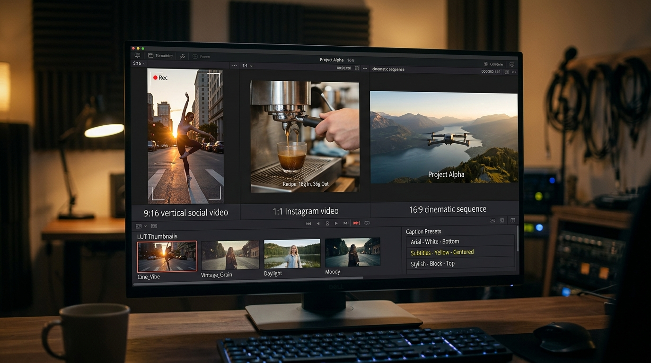Click the 16:9 cinematic sequence label
Image resolution: width=651 pixels, height=363 pixels.
point(448,209)
